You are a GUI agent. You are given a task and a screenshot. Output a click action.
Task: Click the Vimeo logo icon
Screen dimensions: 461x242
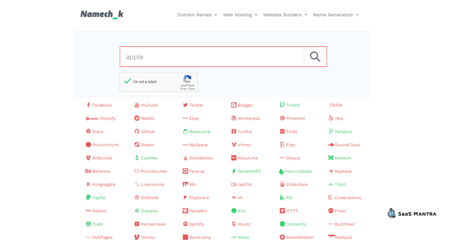pos(234,145)
